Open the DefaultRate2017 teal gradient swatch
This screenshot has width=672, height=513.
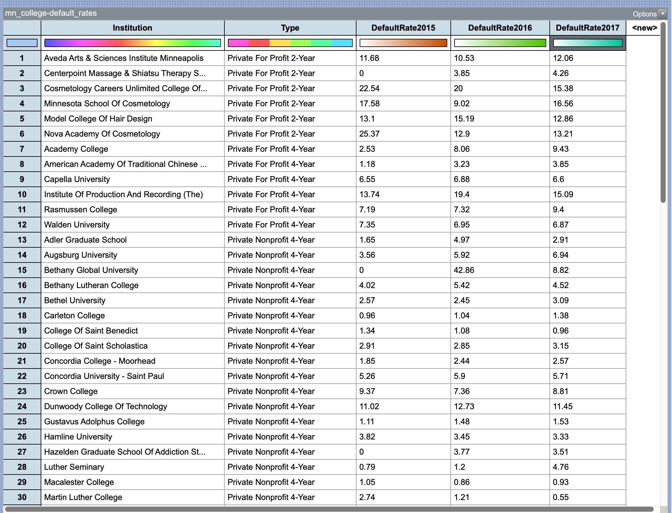point(587,43)
